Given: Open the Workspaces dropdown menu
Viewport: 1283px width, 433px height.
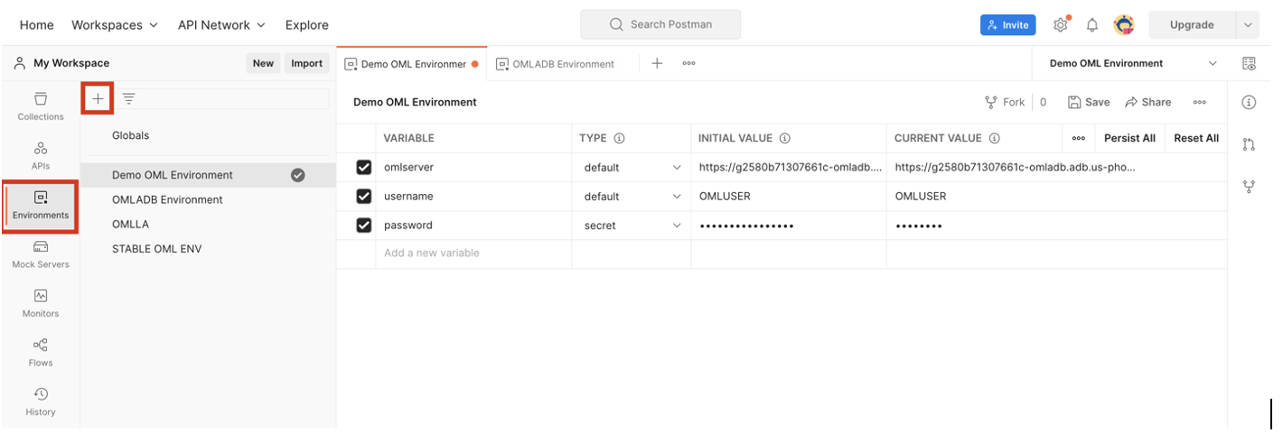Looking at the screenshot, I should [115, 25].
